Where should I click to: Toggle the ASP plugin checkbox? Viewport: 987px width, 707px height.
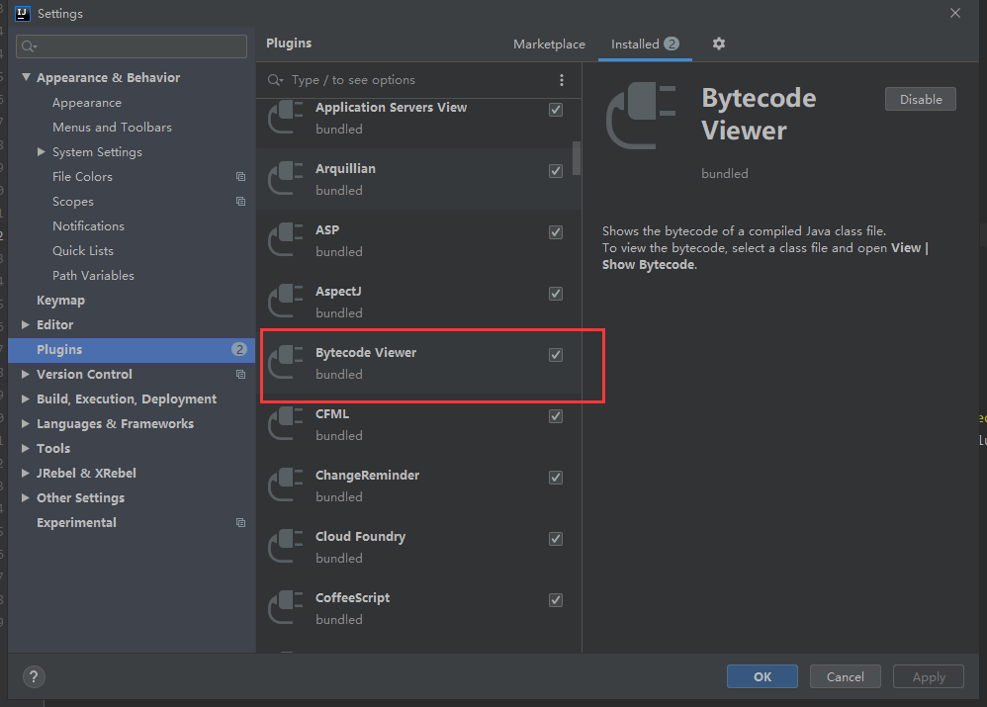[x=556, y=232]
